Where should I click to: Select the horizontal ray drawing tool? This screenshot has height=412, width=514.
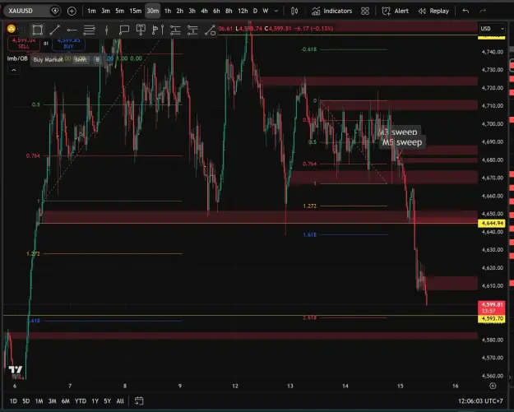[x=72, y=30]
